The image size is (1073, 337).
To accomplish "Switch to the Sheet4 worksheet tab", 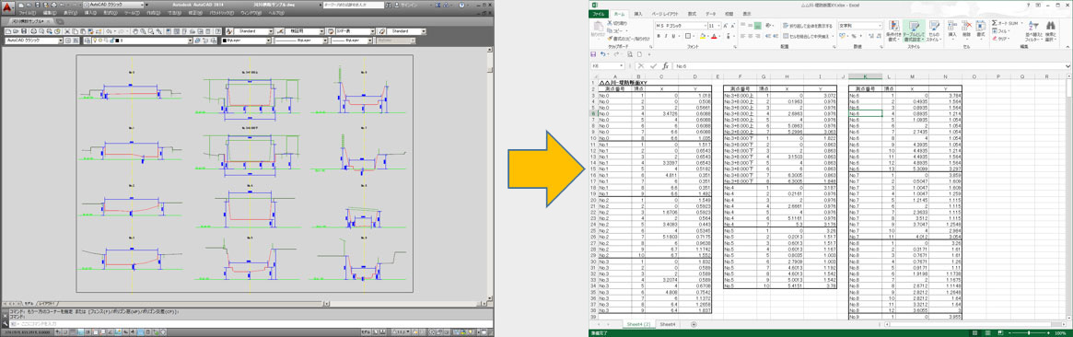I will point(667,324).
